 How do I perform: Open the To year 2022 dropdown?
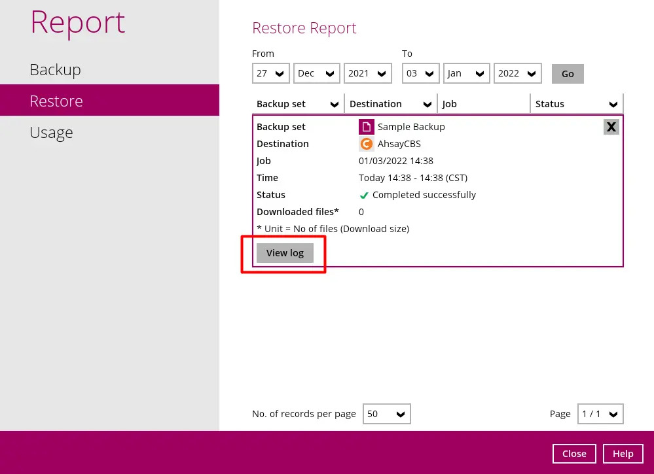517,73
